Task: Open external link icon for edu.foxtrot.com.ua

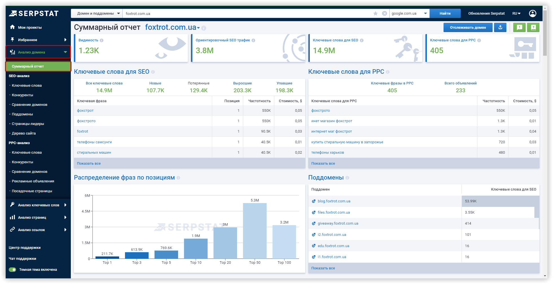Action: pyautogui.click(x=314, y=246)
